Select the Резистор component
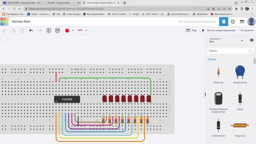This screenshot has height=144, width=256. [218, 75]
